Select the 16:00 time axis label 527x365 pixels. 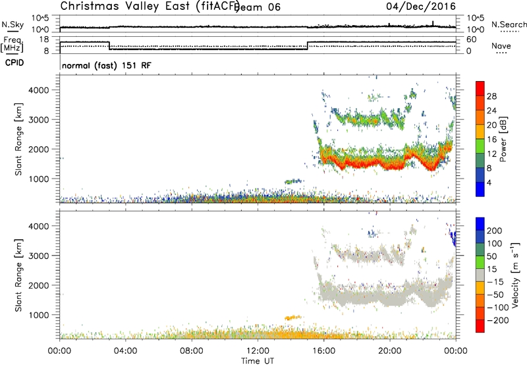tap(323, 351)
